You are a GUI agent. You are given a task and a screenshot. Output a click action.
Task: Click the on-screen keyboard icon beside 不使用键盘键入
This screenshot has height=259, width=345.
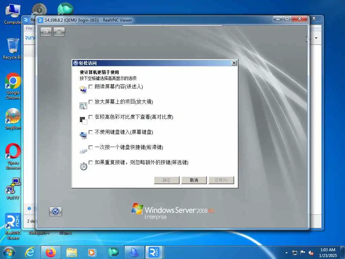tap(83, 135)
